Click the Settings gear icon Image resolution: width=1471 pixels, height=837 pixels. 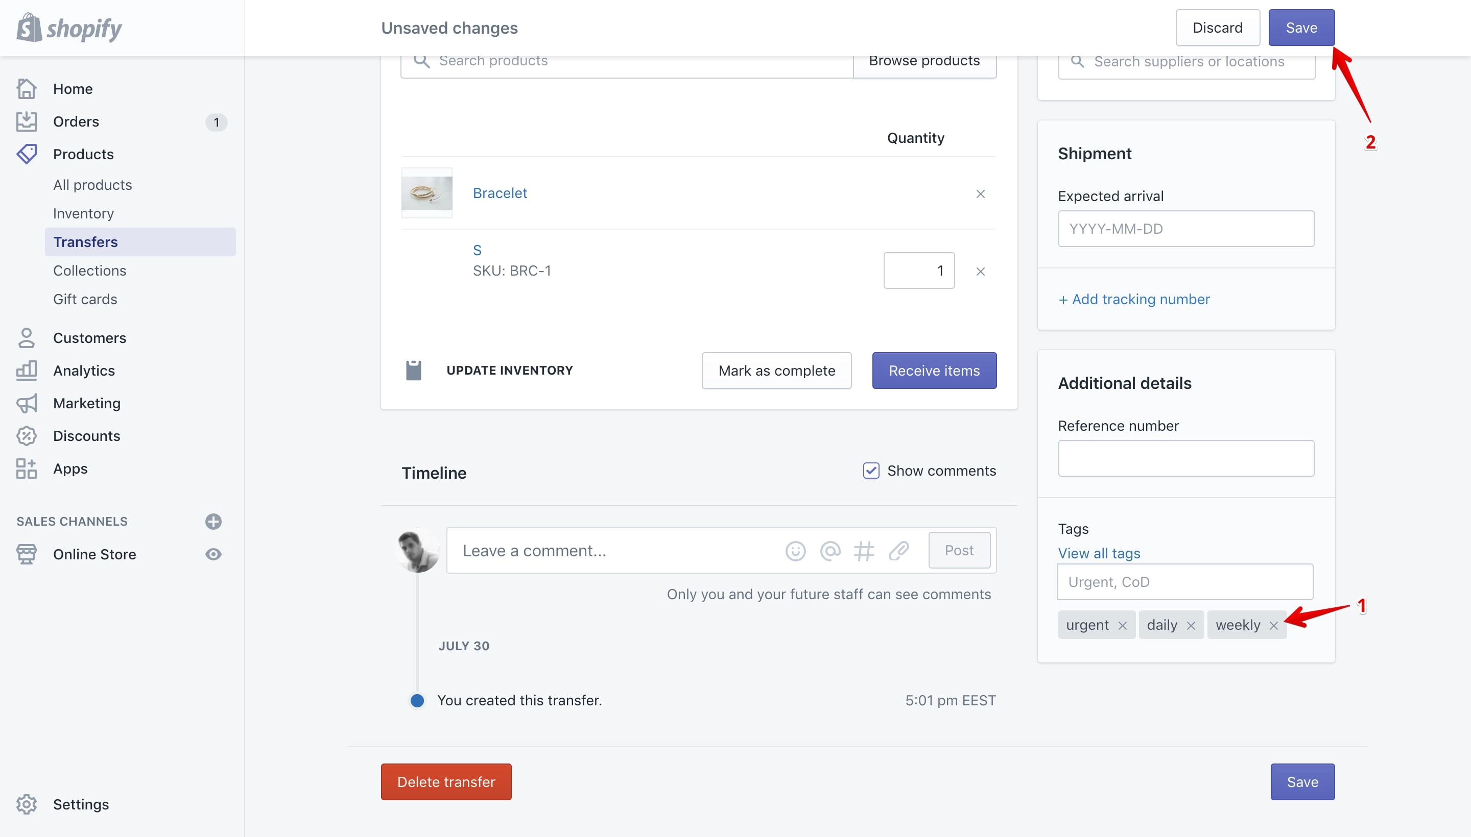pyautogui.click(x=27, y=804)
